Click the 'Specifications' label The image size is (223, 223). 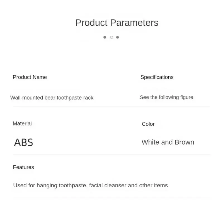(x=157, y=77)
